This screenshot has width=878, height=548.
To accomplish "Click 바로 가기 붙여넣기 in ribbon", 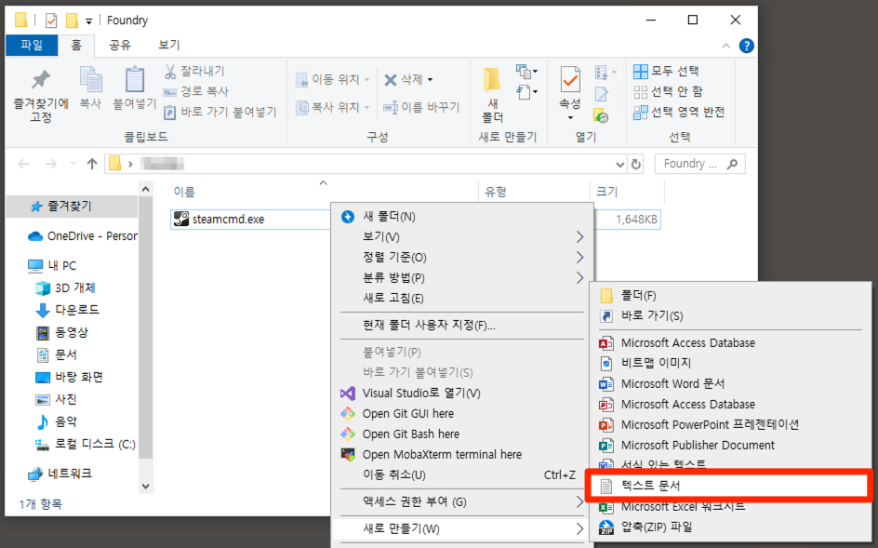I will (220, 112).
